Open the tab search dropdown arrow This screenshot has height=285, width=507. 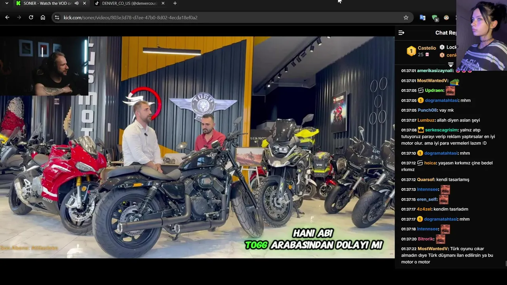[7, 3]
